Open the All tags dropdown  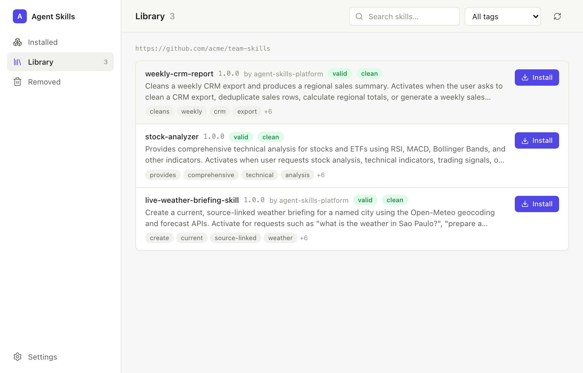pyautogui.click(x=503, y=16)
